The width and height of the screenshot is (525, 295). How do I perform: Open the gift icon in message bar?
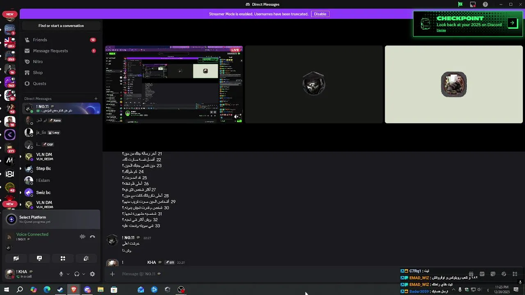(471, 274)
